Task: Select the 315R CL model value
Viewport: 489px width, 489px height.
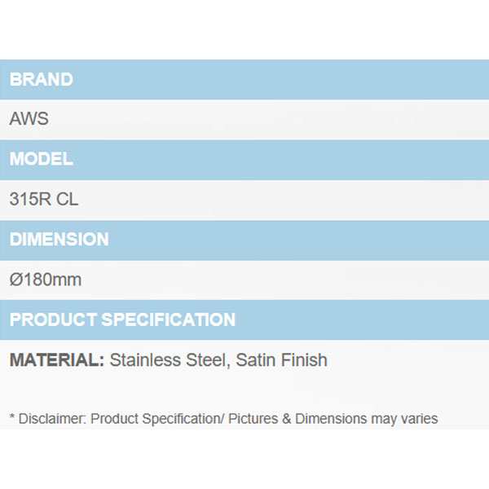Action: 44,200
